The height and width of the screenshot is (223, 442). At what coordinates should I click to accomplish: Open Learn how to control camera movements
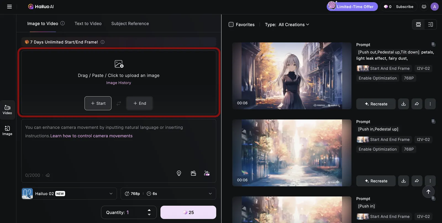91,136
